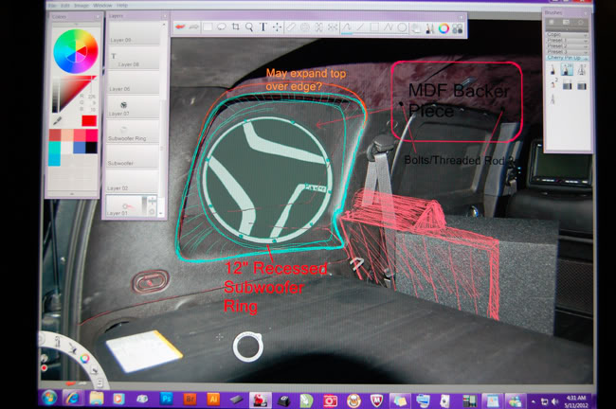
Task: Click the current red color swatch
Action: [89, 121]
